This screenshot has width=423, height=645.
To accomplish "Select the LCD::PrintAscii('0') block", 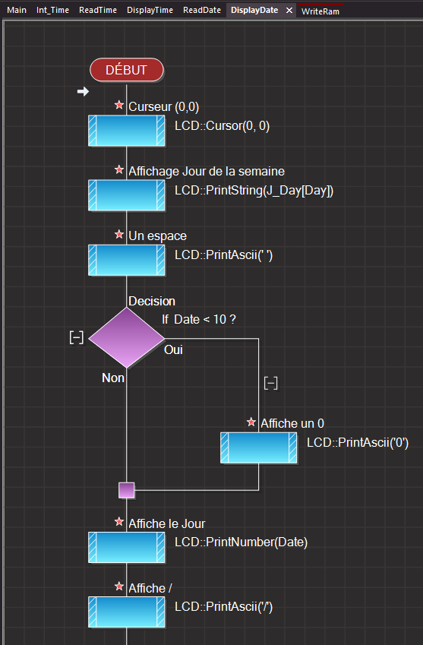I will tap(258, 447).
